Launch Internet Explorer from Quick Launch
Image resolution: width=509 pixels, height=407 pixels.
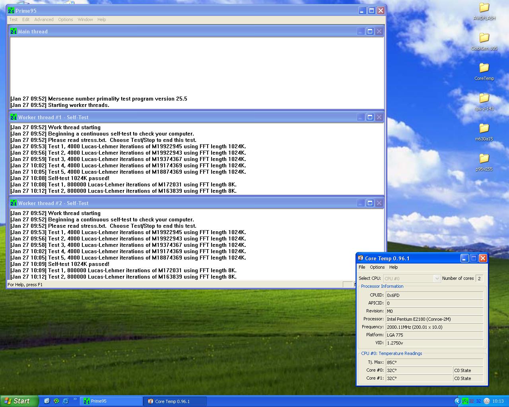[x=66, y=401]
